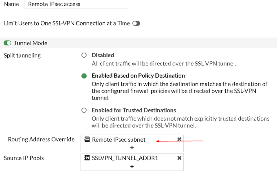Click the Remote IPsec subnet address icon
Screen dimensions: 277x173
tap(87, 140)
